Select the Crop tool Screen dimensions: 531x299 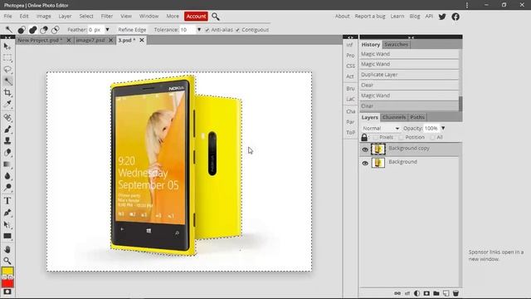pyautogui.click(x=7, y=92)
